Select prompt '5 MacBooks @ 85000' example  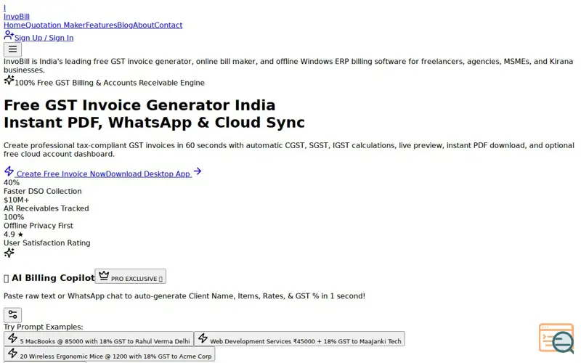(x=99, y=339)
